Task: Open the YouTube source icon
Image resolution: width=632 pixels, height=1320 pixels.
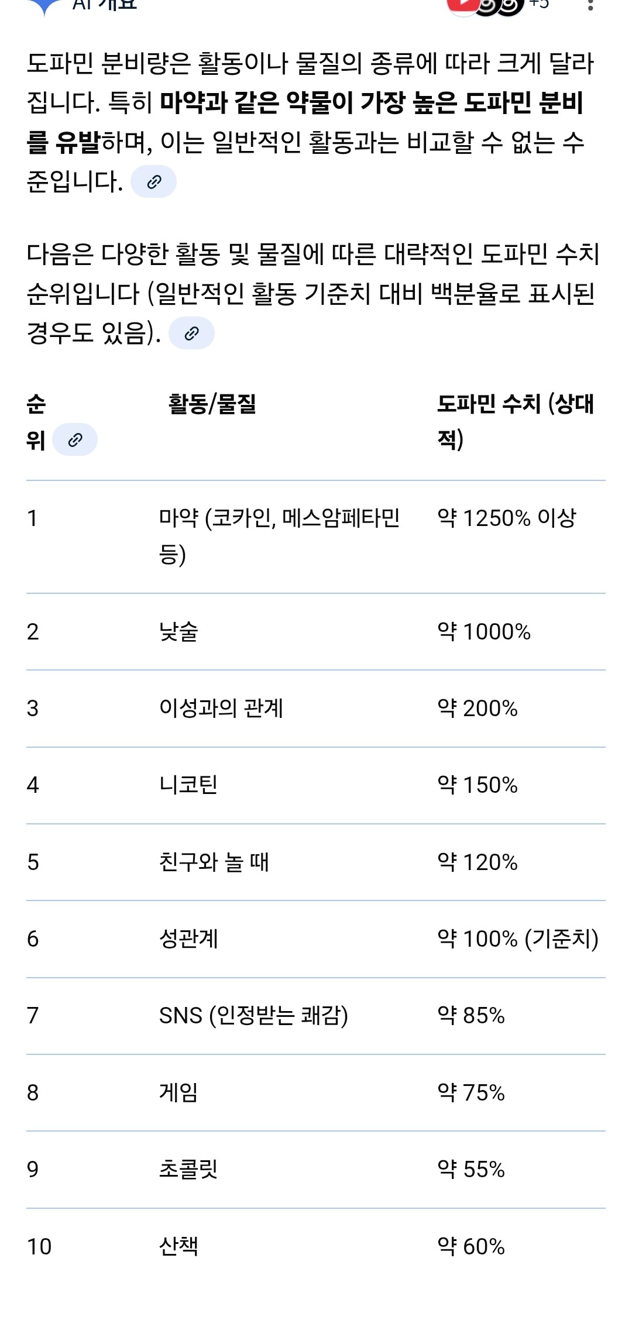Action: [x=462, y=5]
